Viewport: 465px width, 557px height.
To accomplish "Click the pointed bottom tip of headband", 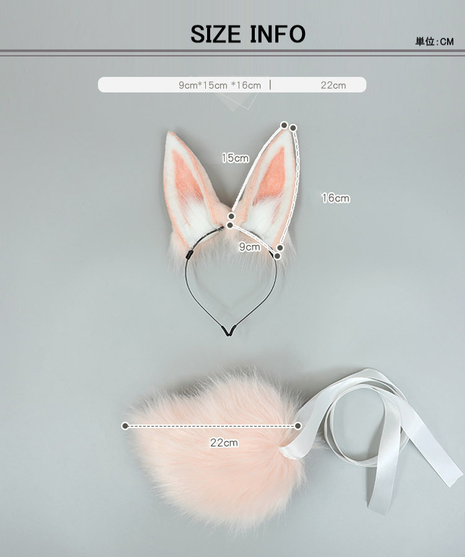I will click(x=229, y=333).
